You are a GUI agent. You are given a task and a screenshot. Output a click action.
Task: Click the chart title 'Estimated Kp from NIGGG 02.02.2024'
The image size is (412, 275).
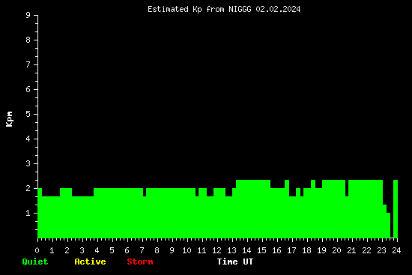tap(224, 9)
